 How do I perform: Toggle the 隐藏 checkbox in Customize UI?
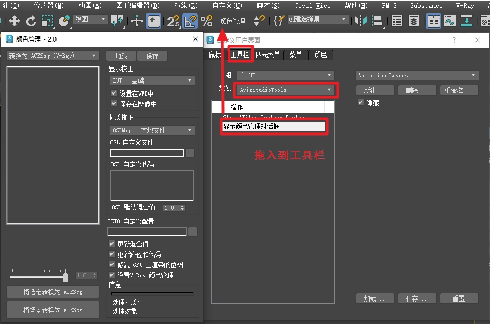[361, 102]
